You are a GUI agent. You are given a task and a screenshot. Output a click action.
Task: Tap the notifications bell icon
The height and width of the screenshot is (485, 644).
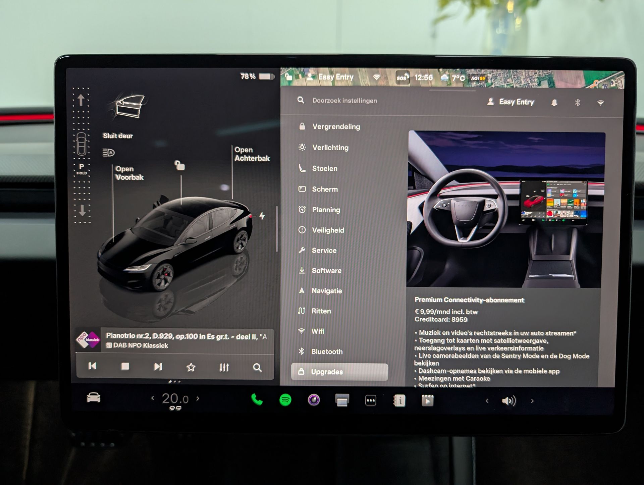(x=554, y=102)
